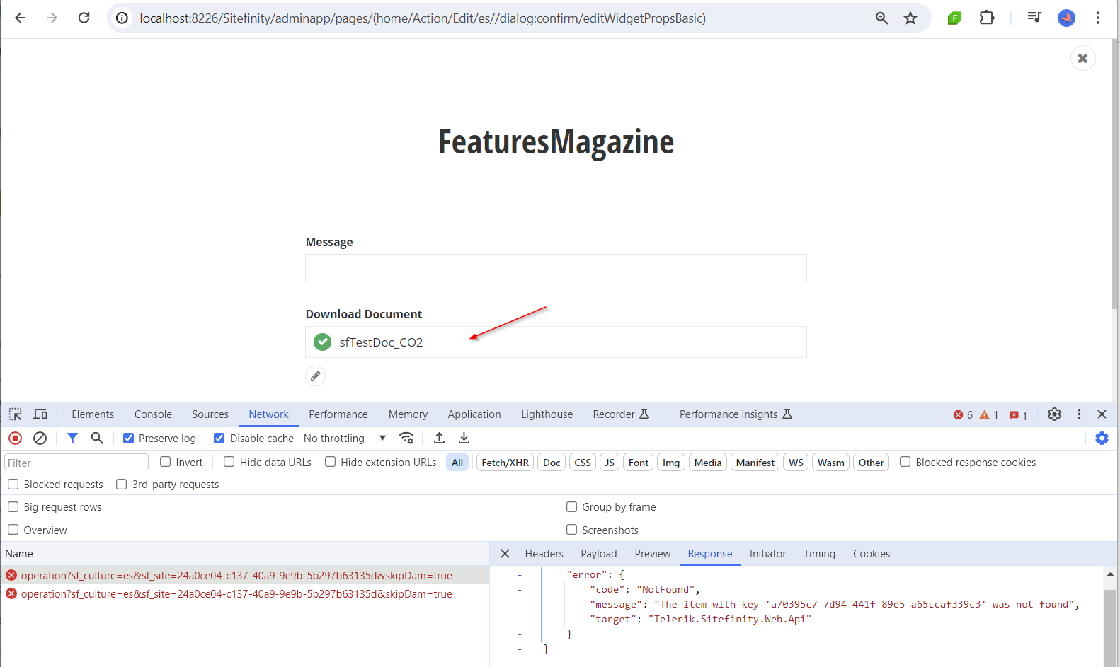Select the first failed operation request
The height and width of the screenshot is (667, 1120).
click(245, 576)
